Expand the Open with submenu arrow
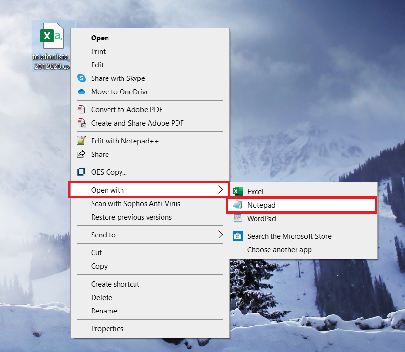Image resolution: width=405 pixels, height=352 pixels. 221,190
